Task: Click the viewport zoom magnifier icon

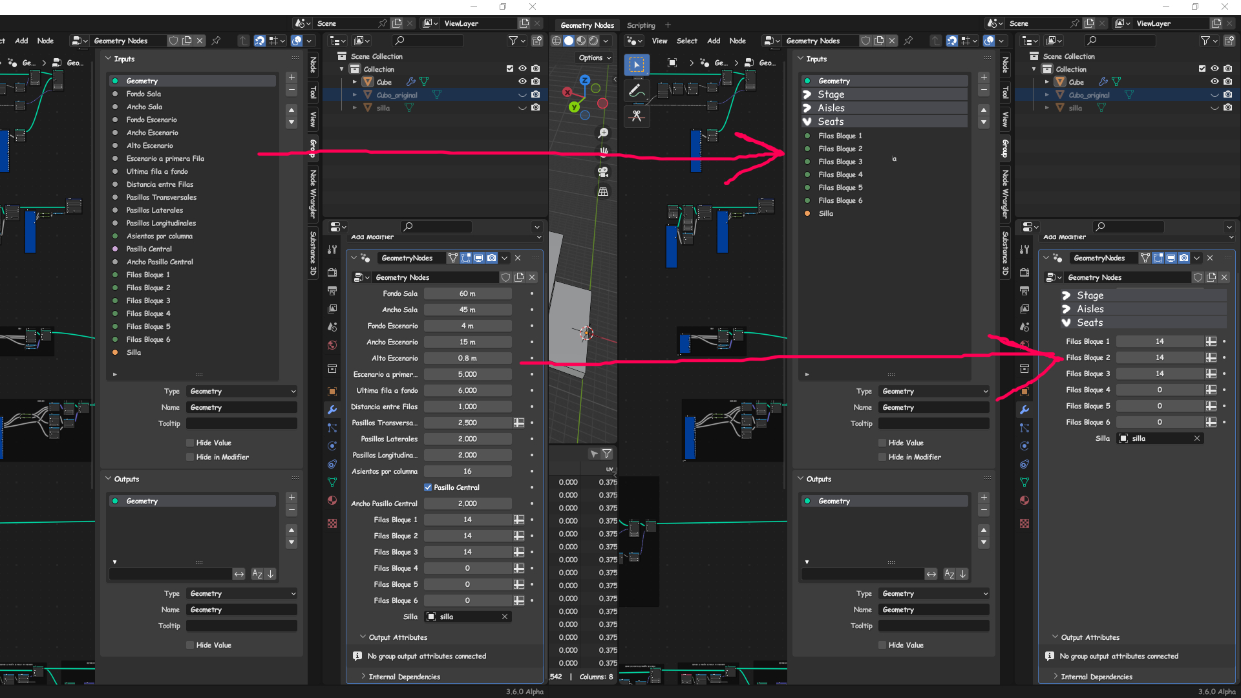Action: pos(603,132)
